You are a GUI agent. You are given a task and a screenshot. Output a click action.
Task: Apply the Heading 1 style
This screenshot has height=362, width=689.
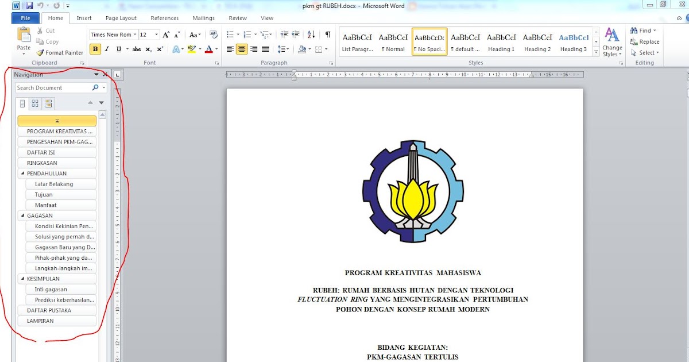(x=501, y=42)
